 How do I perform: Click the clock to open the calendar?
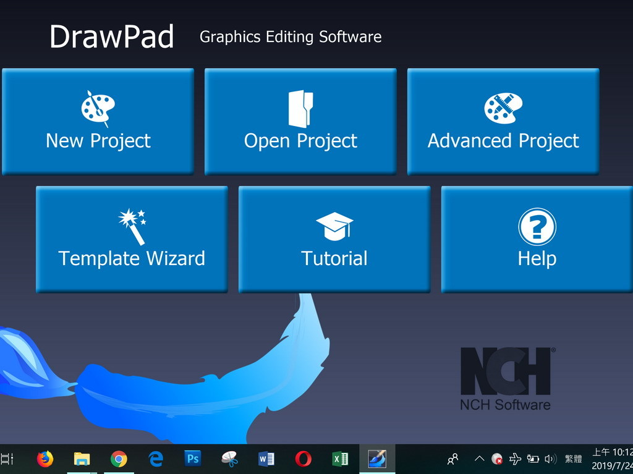608,459
